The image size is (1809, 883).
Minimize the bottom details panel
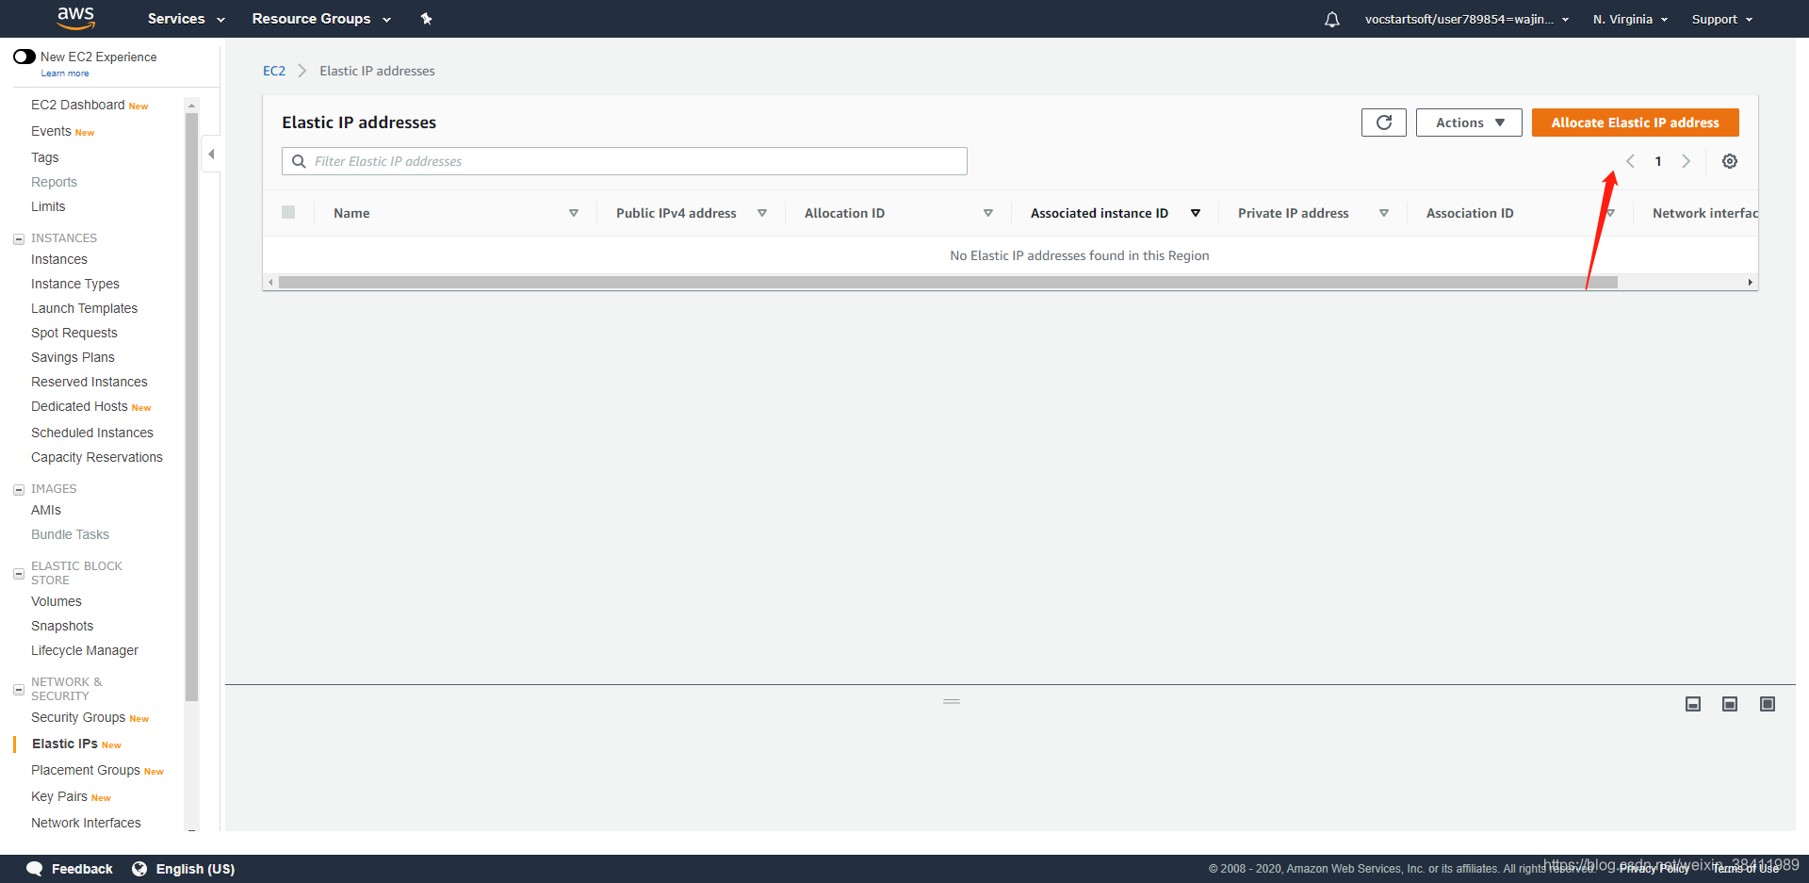point(1693,704)
